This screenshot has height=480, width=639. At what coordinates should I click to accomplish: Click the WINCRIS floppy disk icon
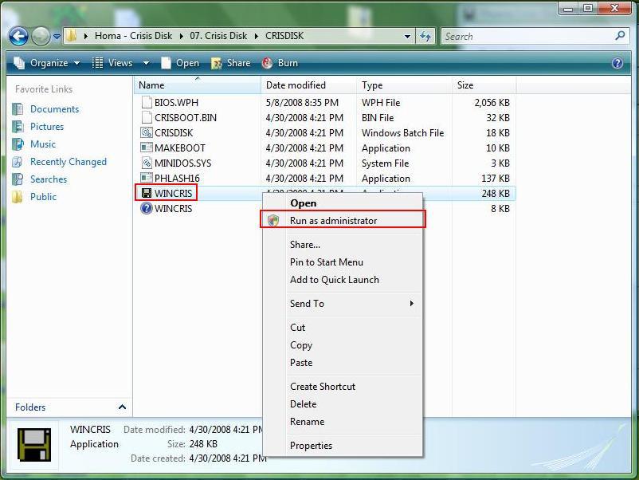(147, 192)
